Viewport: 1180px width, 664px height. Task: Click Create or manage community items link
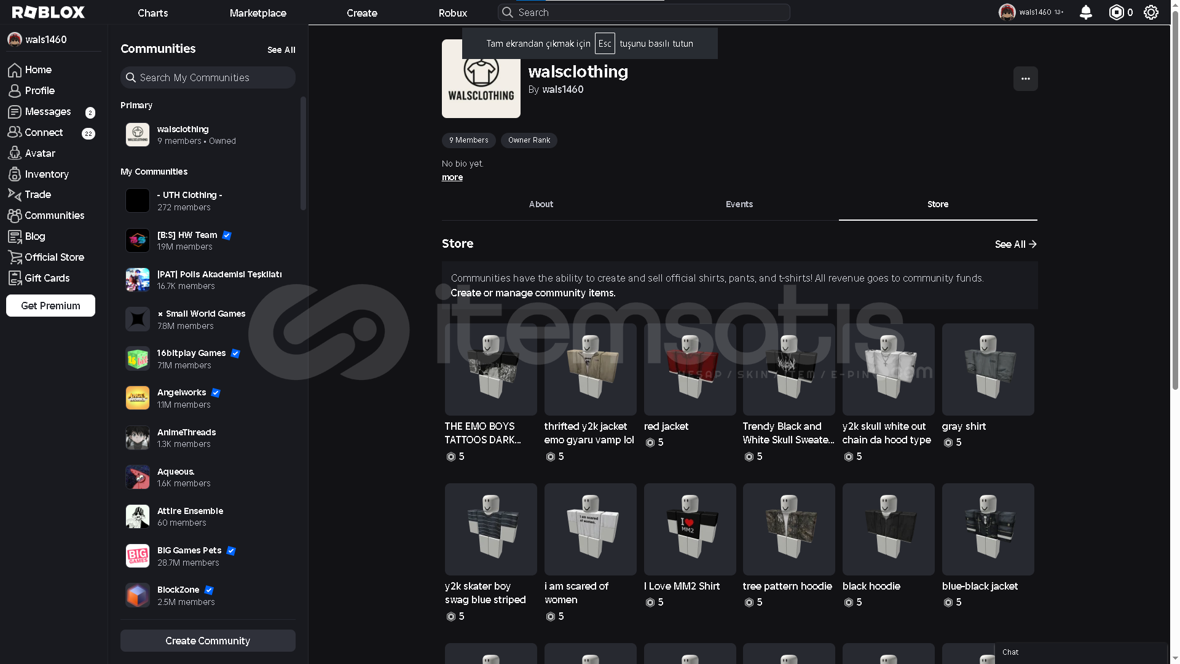tap(533, 293)
